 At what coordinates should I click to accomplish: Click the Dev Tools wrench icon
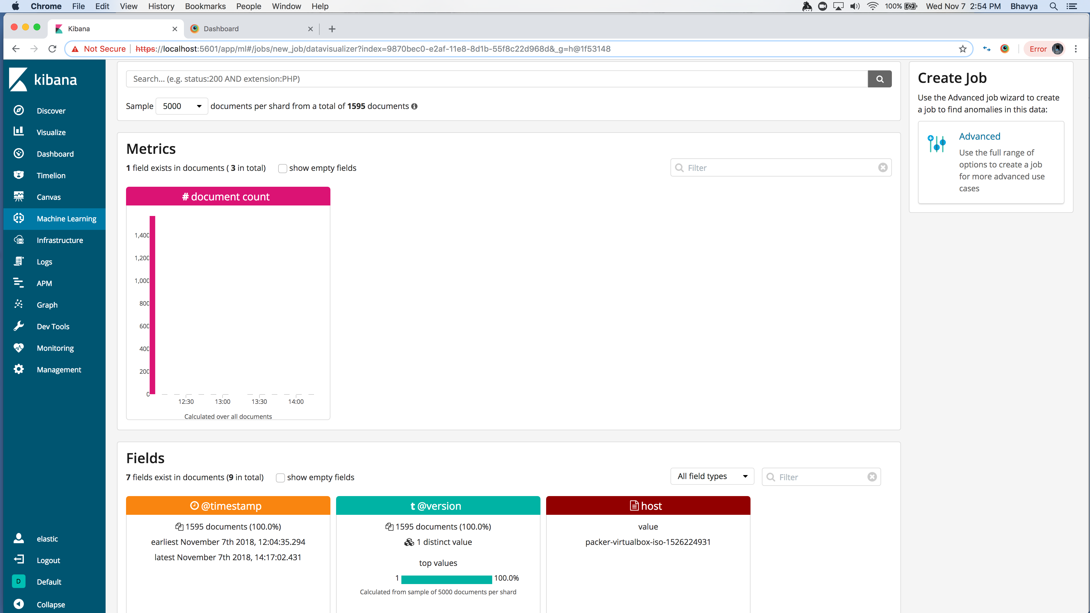[19, 326]
